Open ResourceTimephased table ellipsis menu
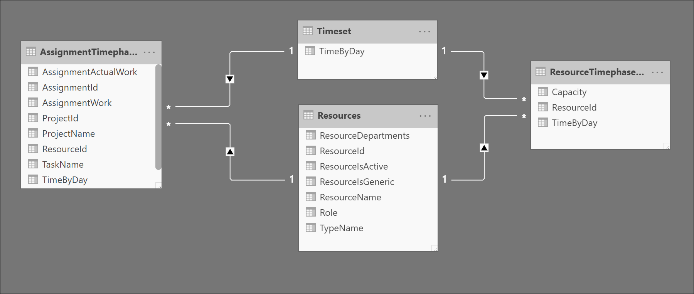Viewport: 694px width, 294px height. click(x=657, y=72)
